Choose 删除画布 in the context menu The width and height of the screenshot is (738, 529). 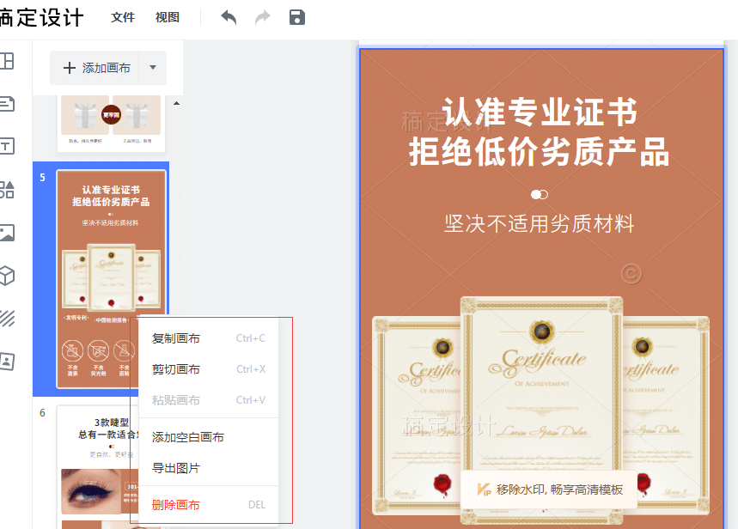coord(209,505)
